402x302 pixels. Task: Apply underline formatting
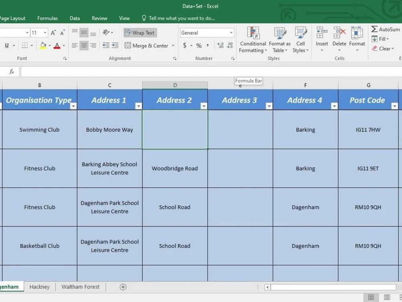tap(7, 46)
